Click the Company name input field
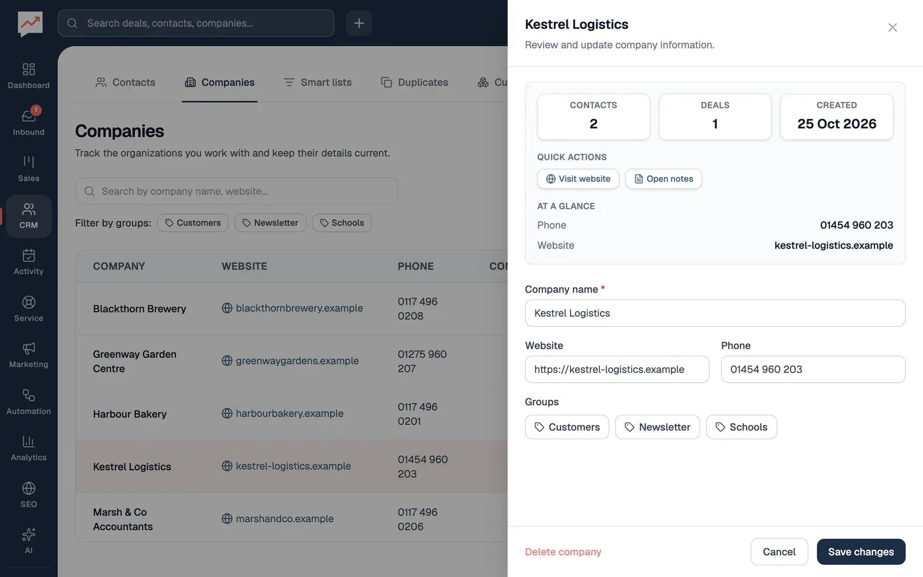 [x=715, y=313]
